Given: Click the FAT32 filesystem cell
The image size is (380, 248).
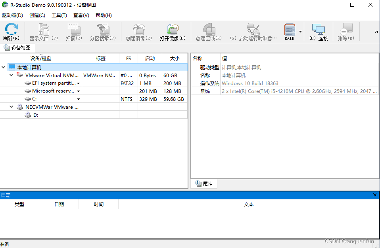Looking at the screenshot, I should [x=129, y=83].
